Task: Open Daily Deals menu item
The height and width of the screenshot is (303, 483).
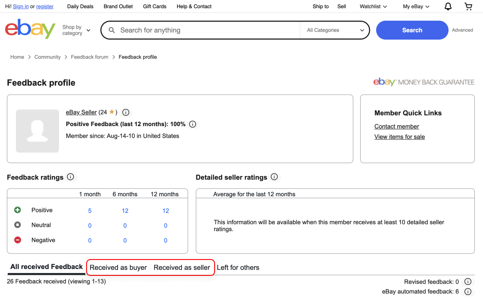Action: coord(80,6)
